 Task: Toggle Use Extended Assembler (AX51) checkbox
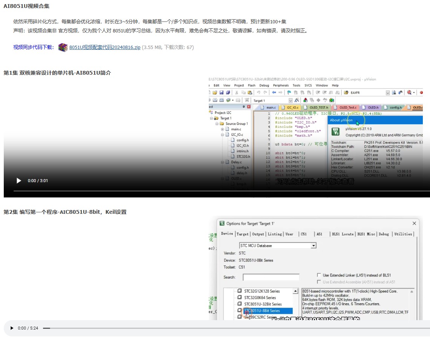pyautogui.click(x=319, y=282)
